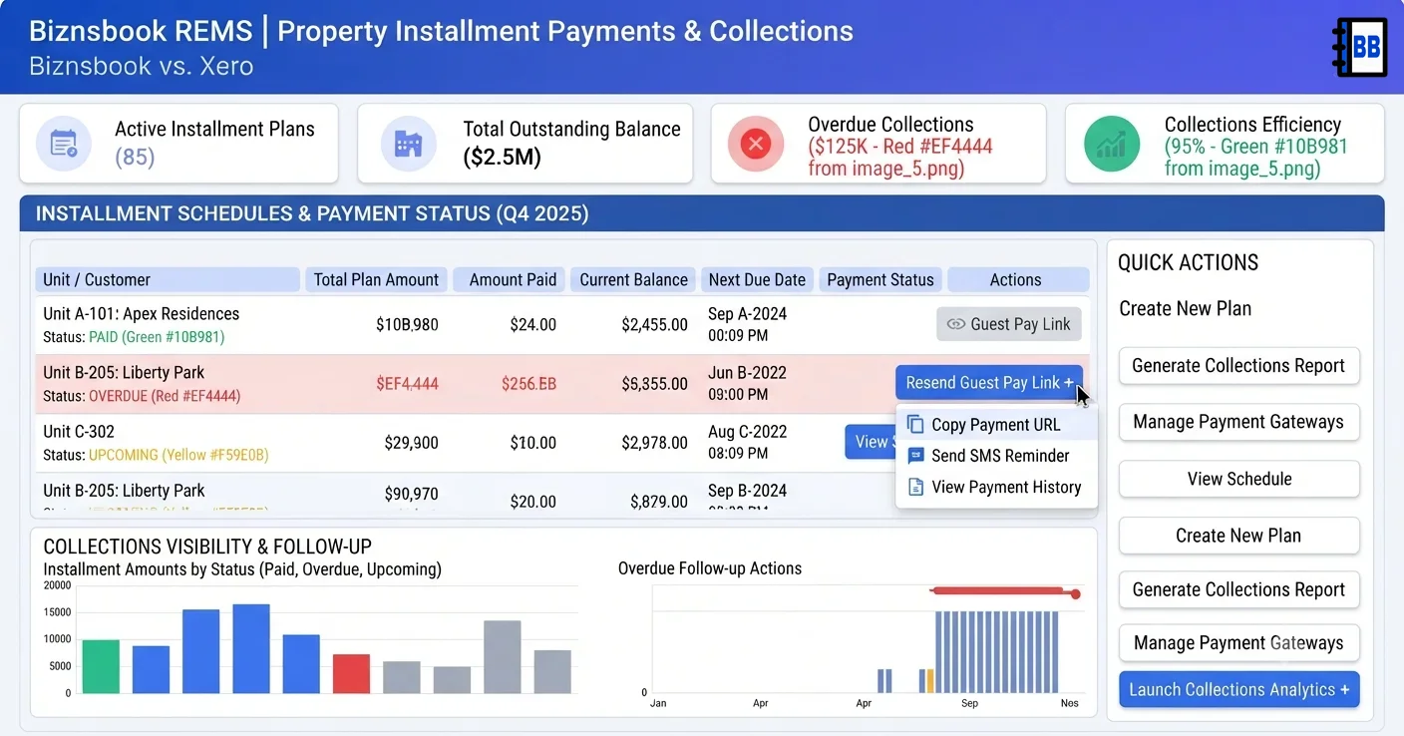Image resolution: width=1404 pixels, height=736 pixels.
Task: Click the Next Due Date column header
Action: (x=758, y=280)
